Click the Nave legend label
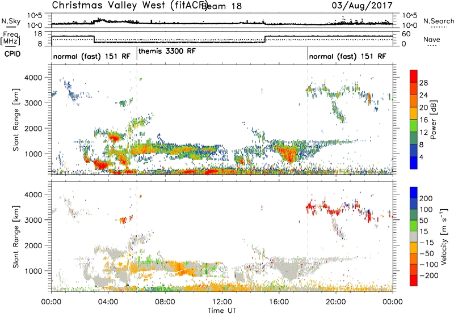This screenshot has width=454, height=314. [431, 40]
